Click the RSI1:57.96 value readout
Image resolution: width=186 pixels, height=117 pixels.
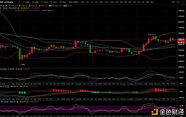point(14,102)
